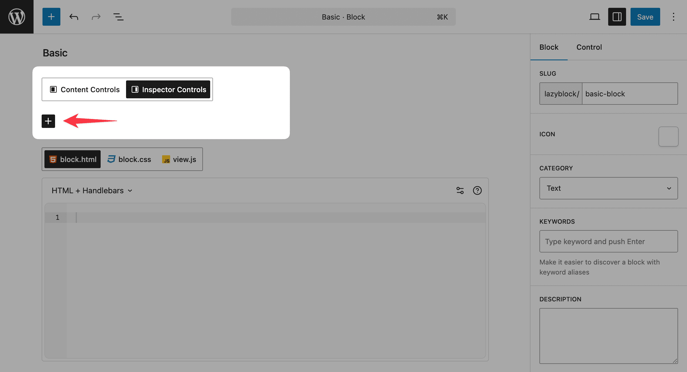The height and width of the screenshot is (372, 687).
Task: Switch placement to Content Controls
Action: pyautogui.click(x=84, y=89)
